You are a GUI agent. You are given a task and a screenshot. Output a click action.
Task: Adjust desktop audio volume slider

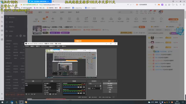tap(71, 87)
